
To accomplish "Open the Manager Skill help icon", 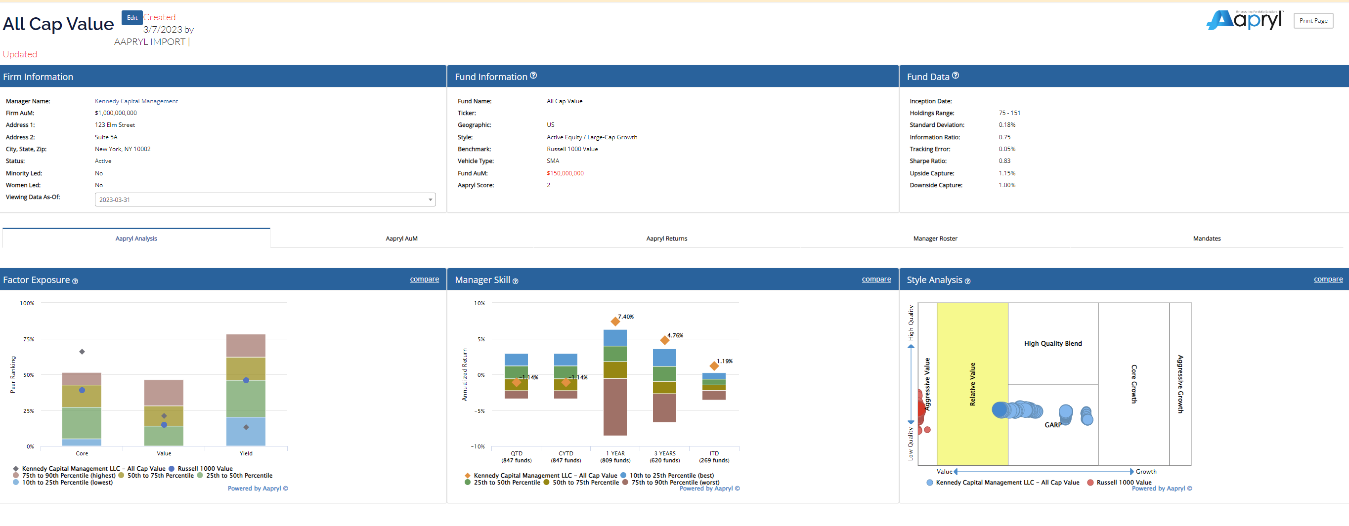I will pyautogui.click(x=515, y=281).
